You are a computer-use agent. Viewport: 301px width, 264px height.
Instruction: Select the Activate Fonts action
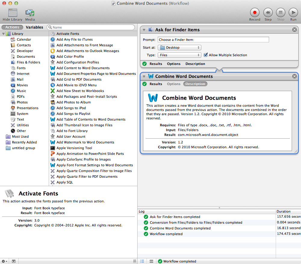click(x=93, y=34)
